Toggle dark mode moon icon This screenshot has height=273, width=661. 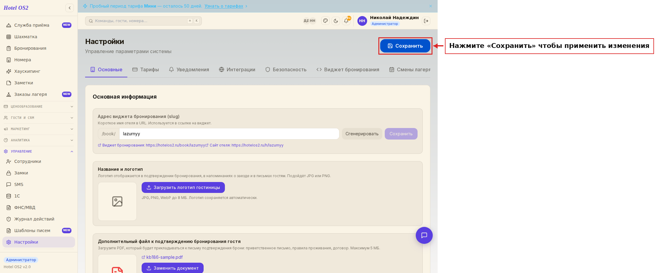[336, 21]
